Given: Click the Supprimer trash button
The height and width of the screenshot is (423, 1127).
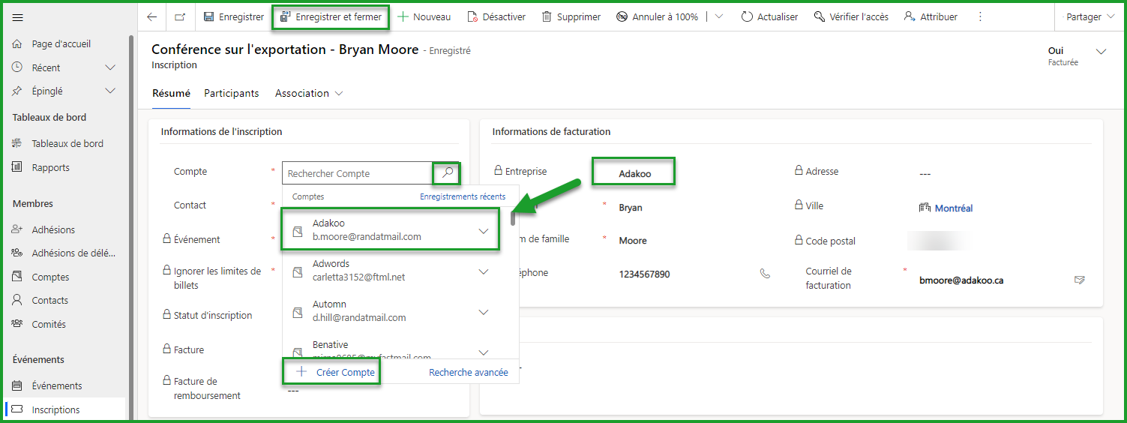Looking at the screenshot, I should click(571, 16).
